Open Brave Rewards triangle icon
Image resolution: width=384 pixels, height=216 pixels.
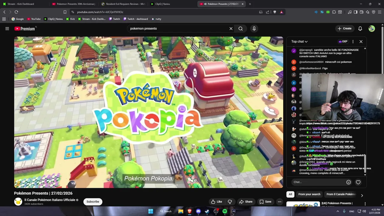281,12
